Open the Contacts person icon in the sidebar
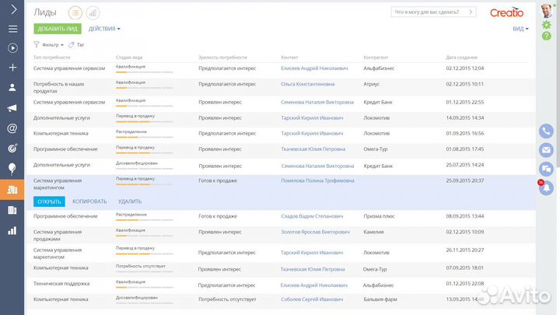 (x=12, y=88)
